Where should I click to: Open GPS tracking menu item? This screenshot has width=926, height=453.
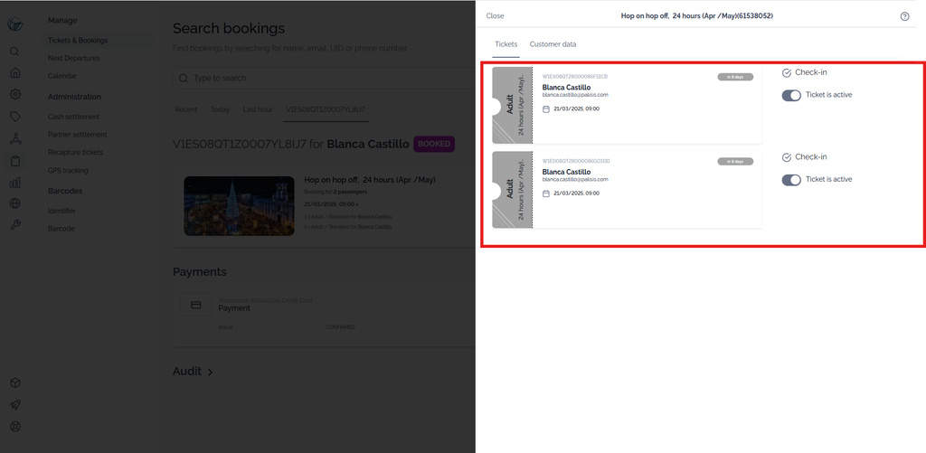click(x=68, y=170)
